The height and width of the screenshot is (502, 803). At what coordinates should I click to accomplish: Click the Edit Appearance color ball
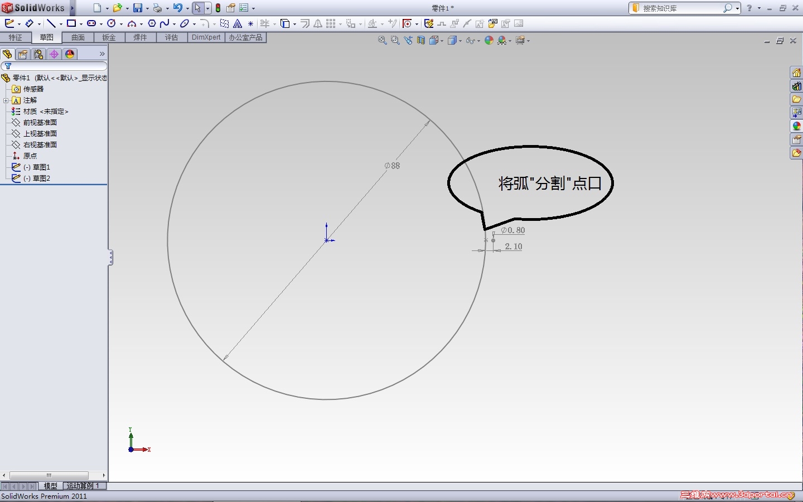[x=489, y=40]
